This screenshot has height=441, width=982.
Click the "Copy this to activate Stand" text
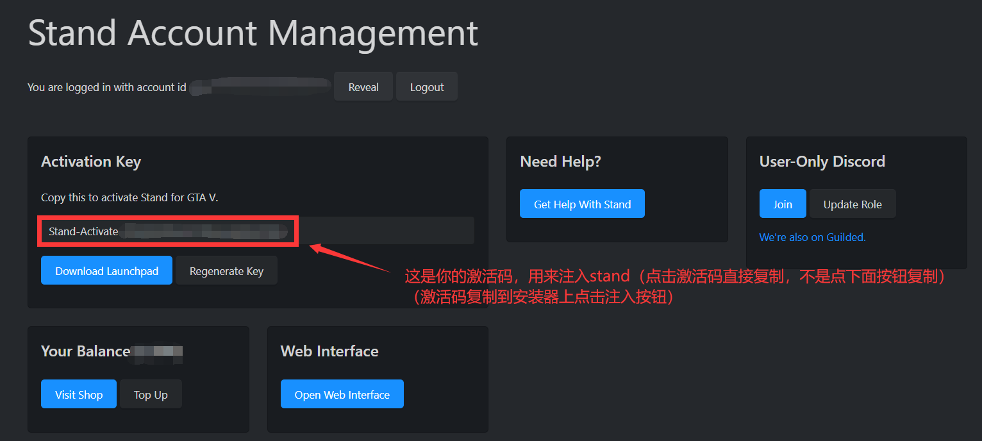129,197
